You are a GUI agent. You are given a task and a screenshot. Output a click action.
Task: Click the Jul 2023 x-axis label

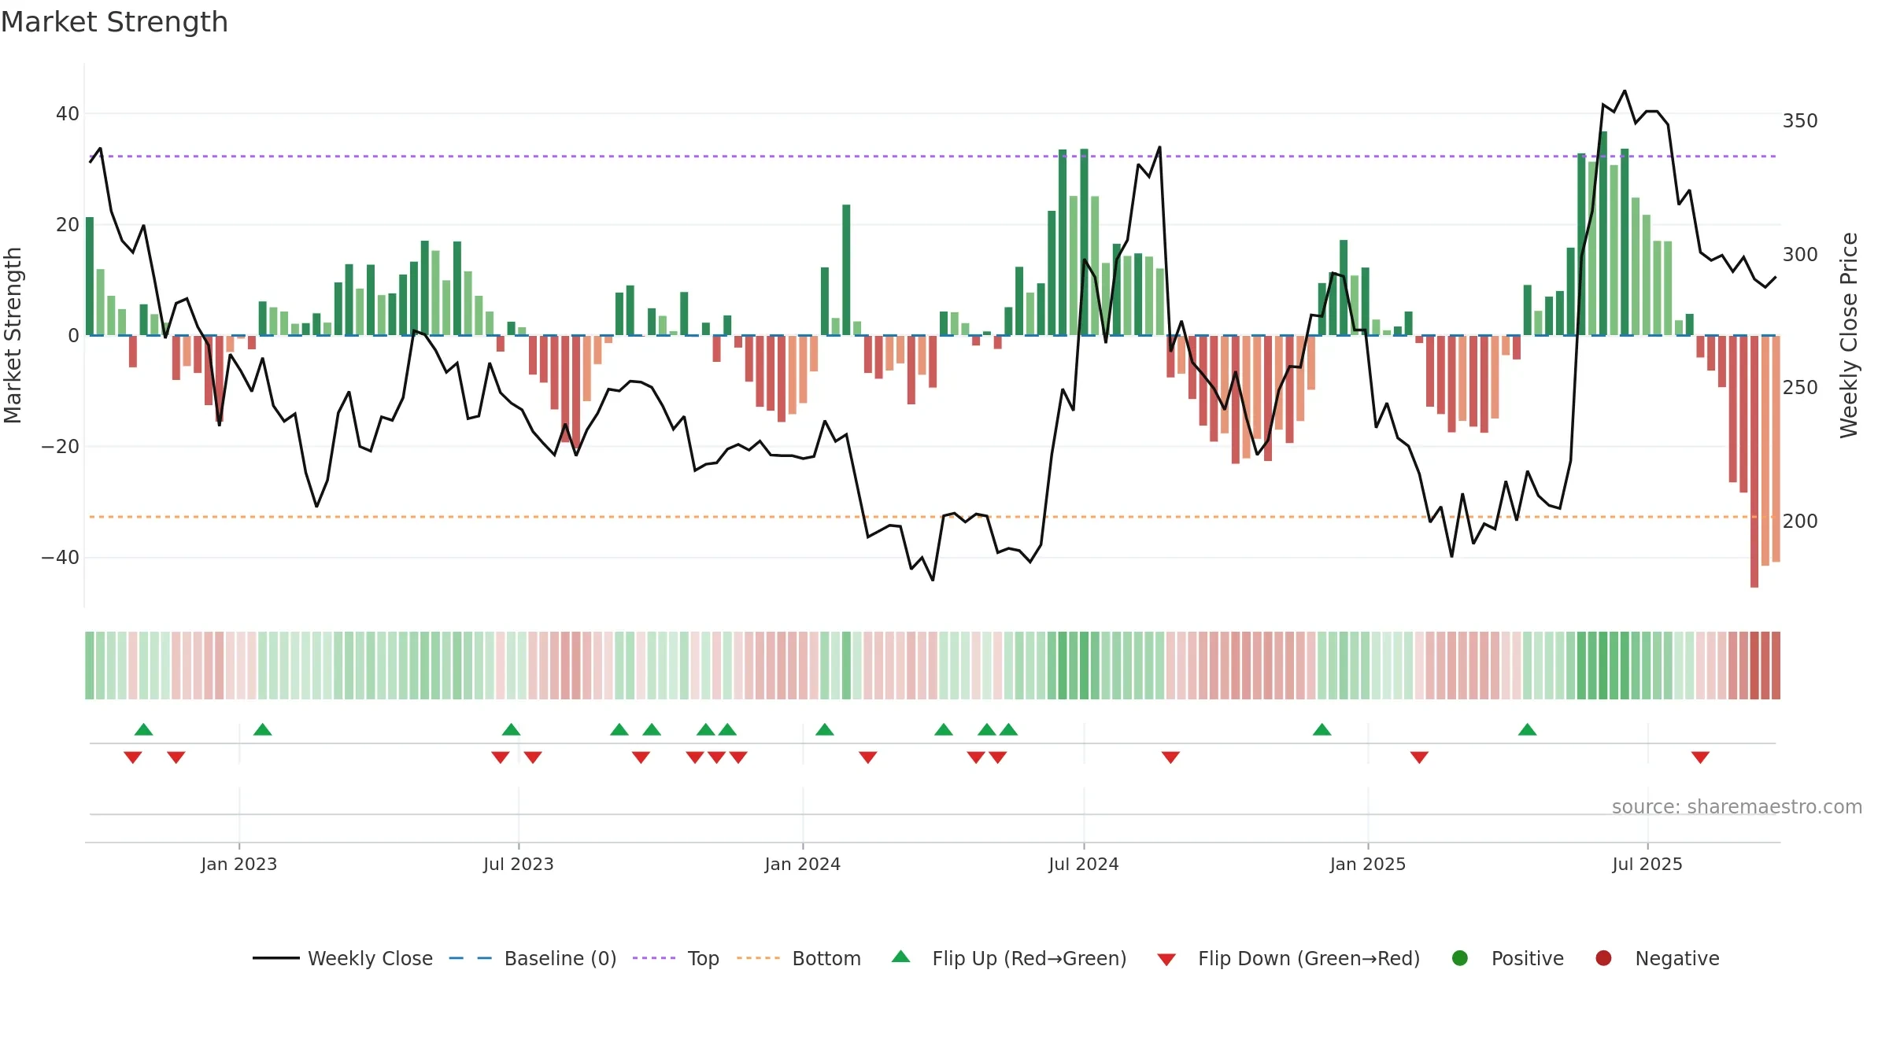[x=519, y=865]
